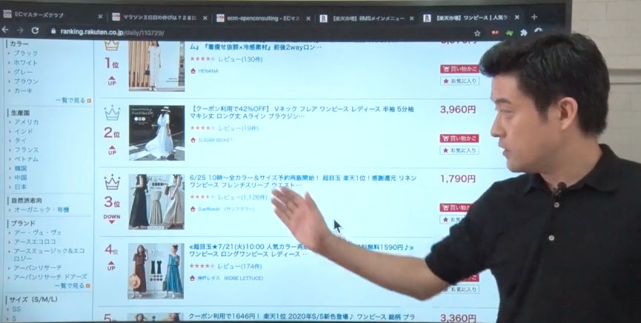Open 一覧で見る under カラー section

click(73, 101)
